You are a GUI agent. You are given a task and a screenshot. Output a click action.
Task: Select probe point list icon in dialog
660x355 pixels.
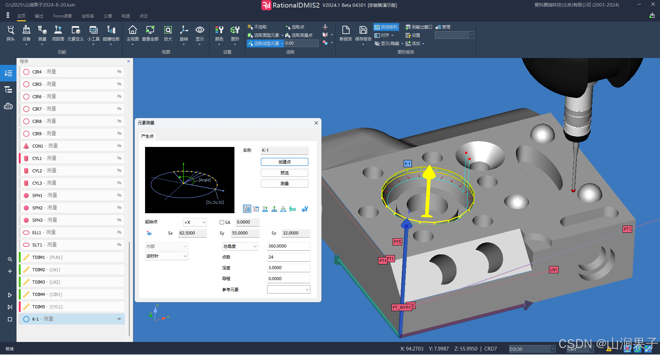pyautogui.click(x=247, y=209)
